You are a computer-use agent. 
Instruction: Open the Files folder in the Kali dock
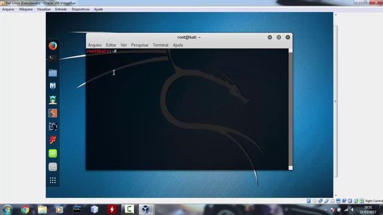(x=53, y=73)
